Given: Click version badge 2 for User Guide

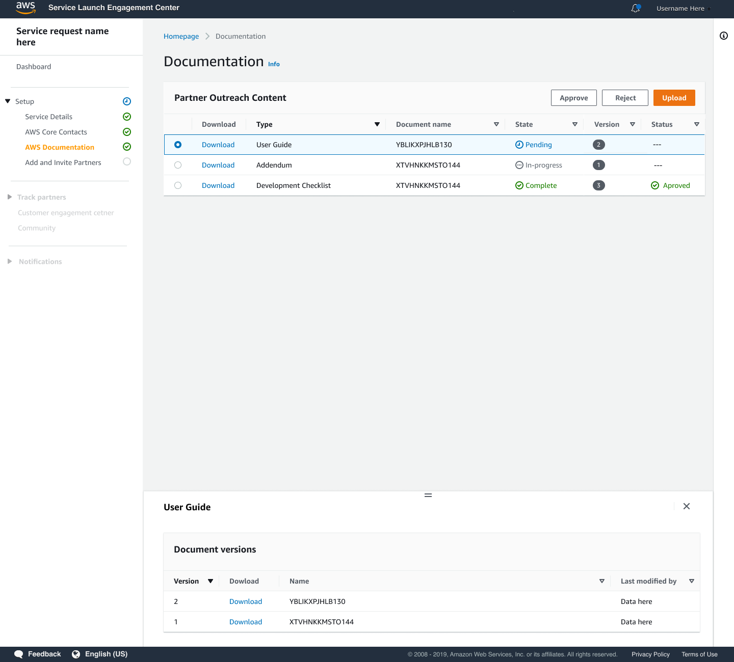Looking at the screenshot, I should point(599,145).
